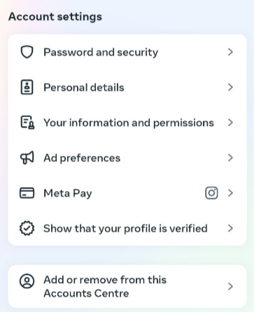The height and width of the screenshot is (312, 254).
Task: Expand the Personal details chevron arrow
Action: [230, 87]
